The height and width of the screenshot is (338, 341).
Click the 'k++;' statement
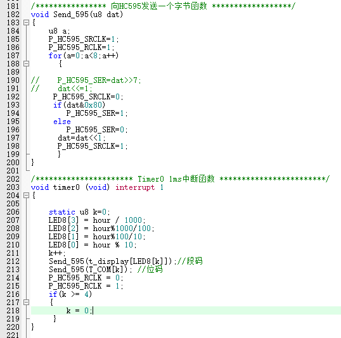click(x=57, y=253)
